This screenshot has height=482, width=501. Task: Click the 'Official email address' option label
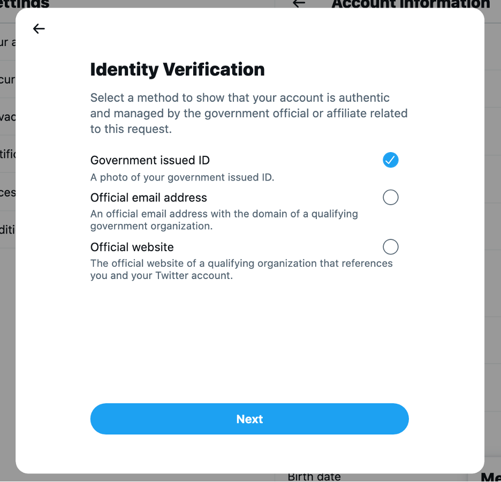click(x=149, y=198)
